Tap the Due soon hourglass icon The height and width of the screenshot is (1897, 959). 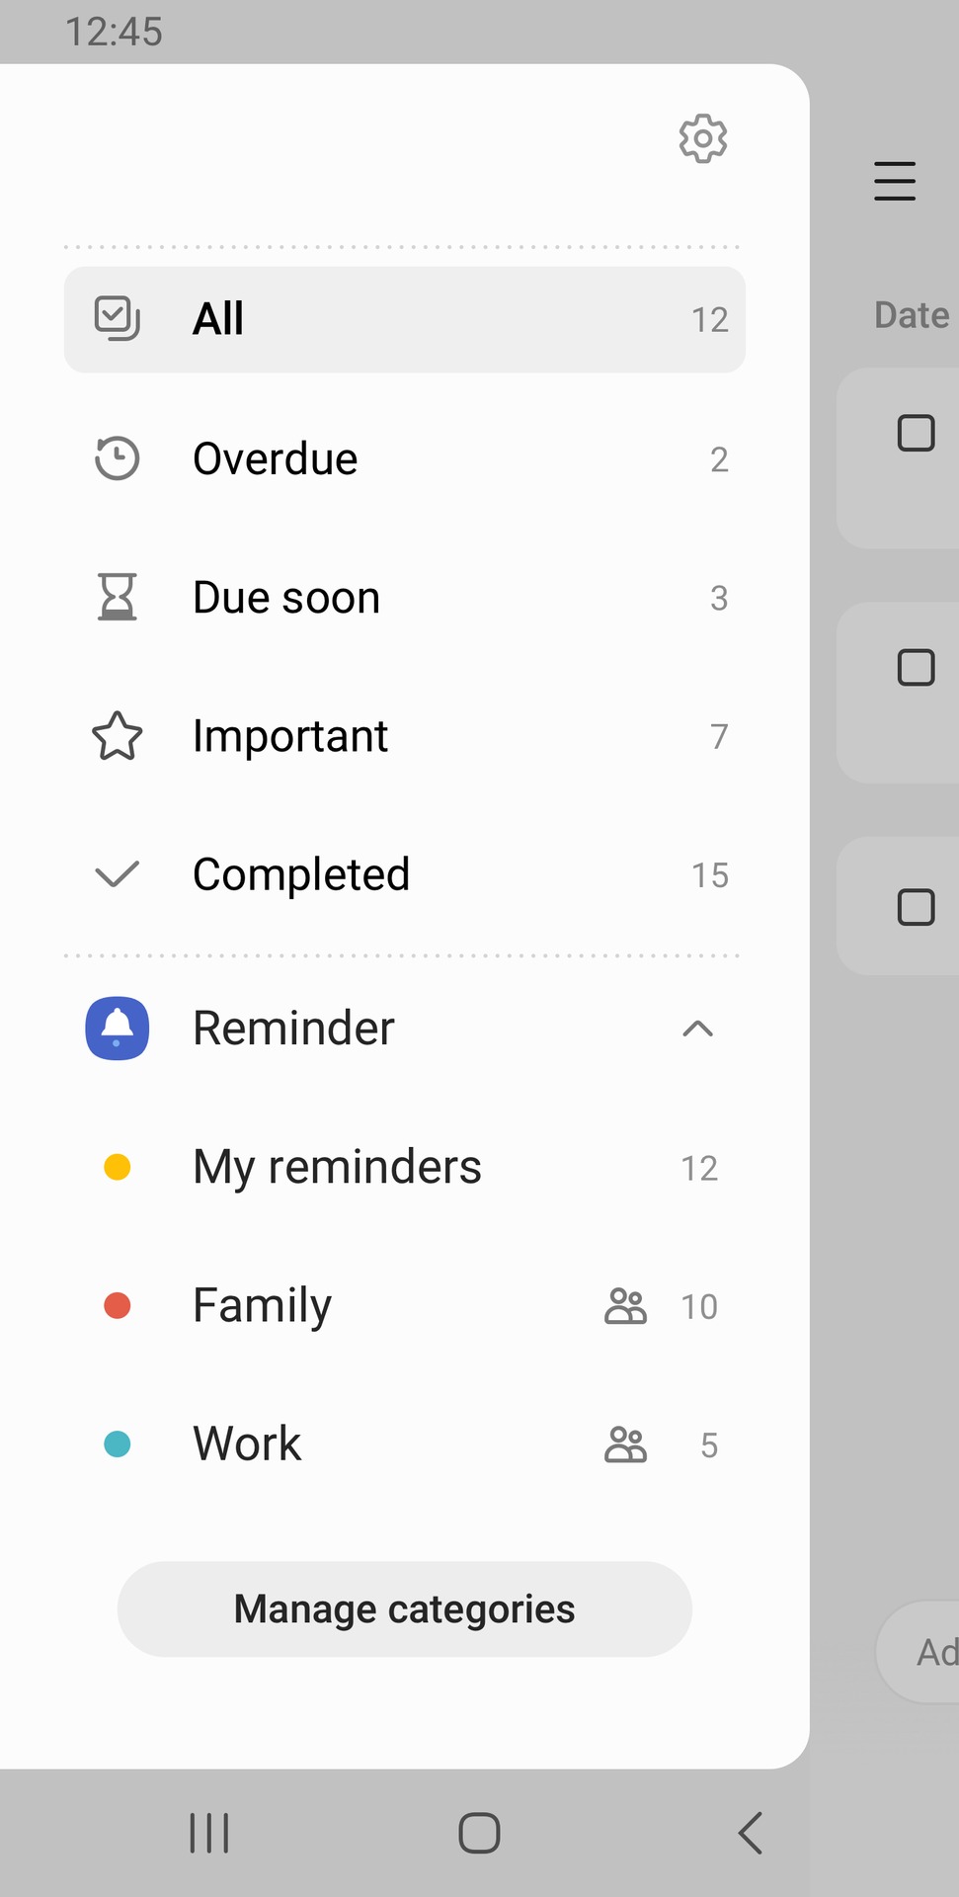coord(118,597)
